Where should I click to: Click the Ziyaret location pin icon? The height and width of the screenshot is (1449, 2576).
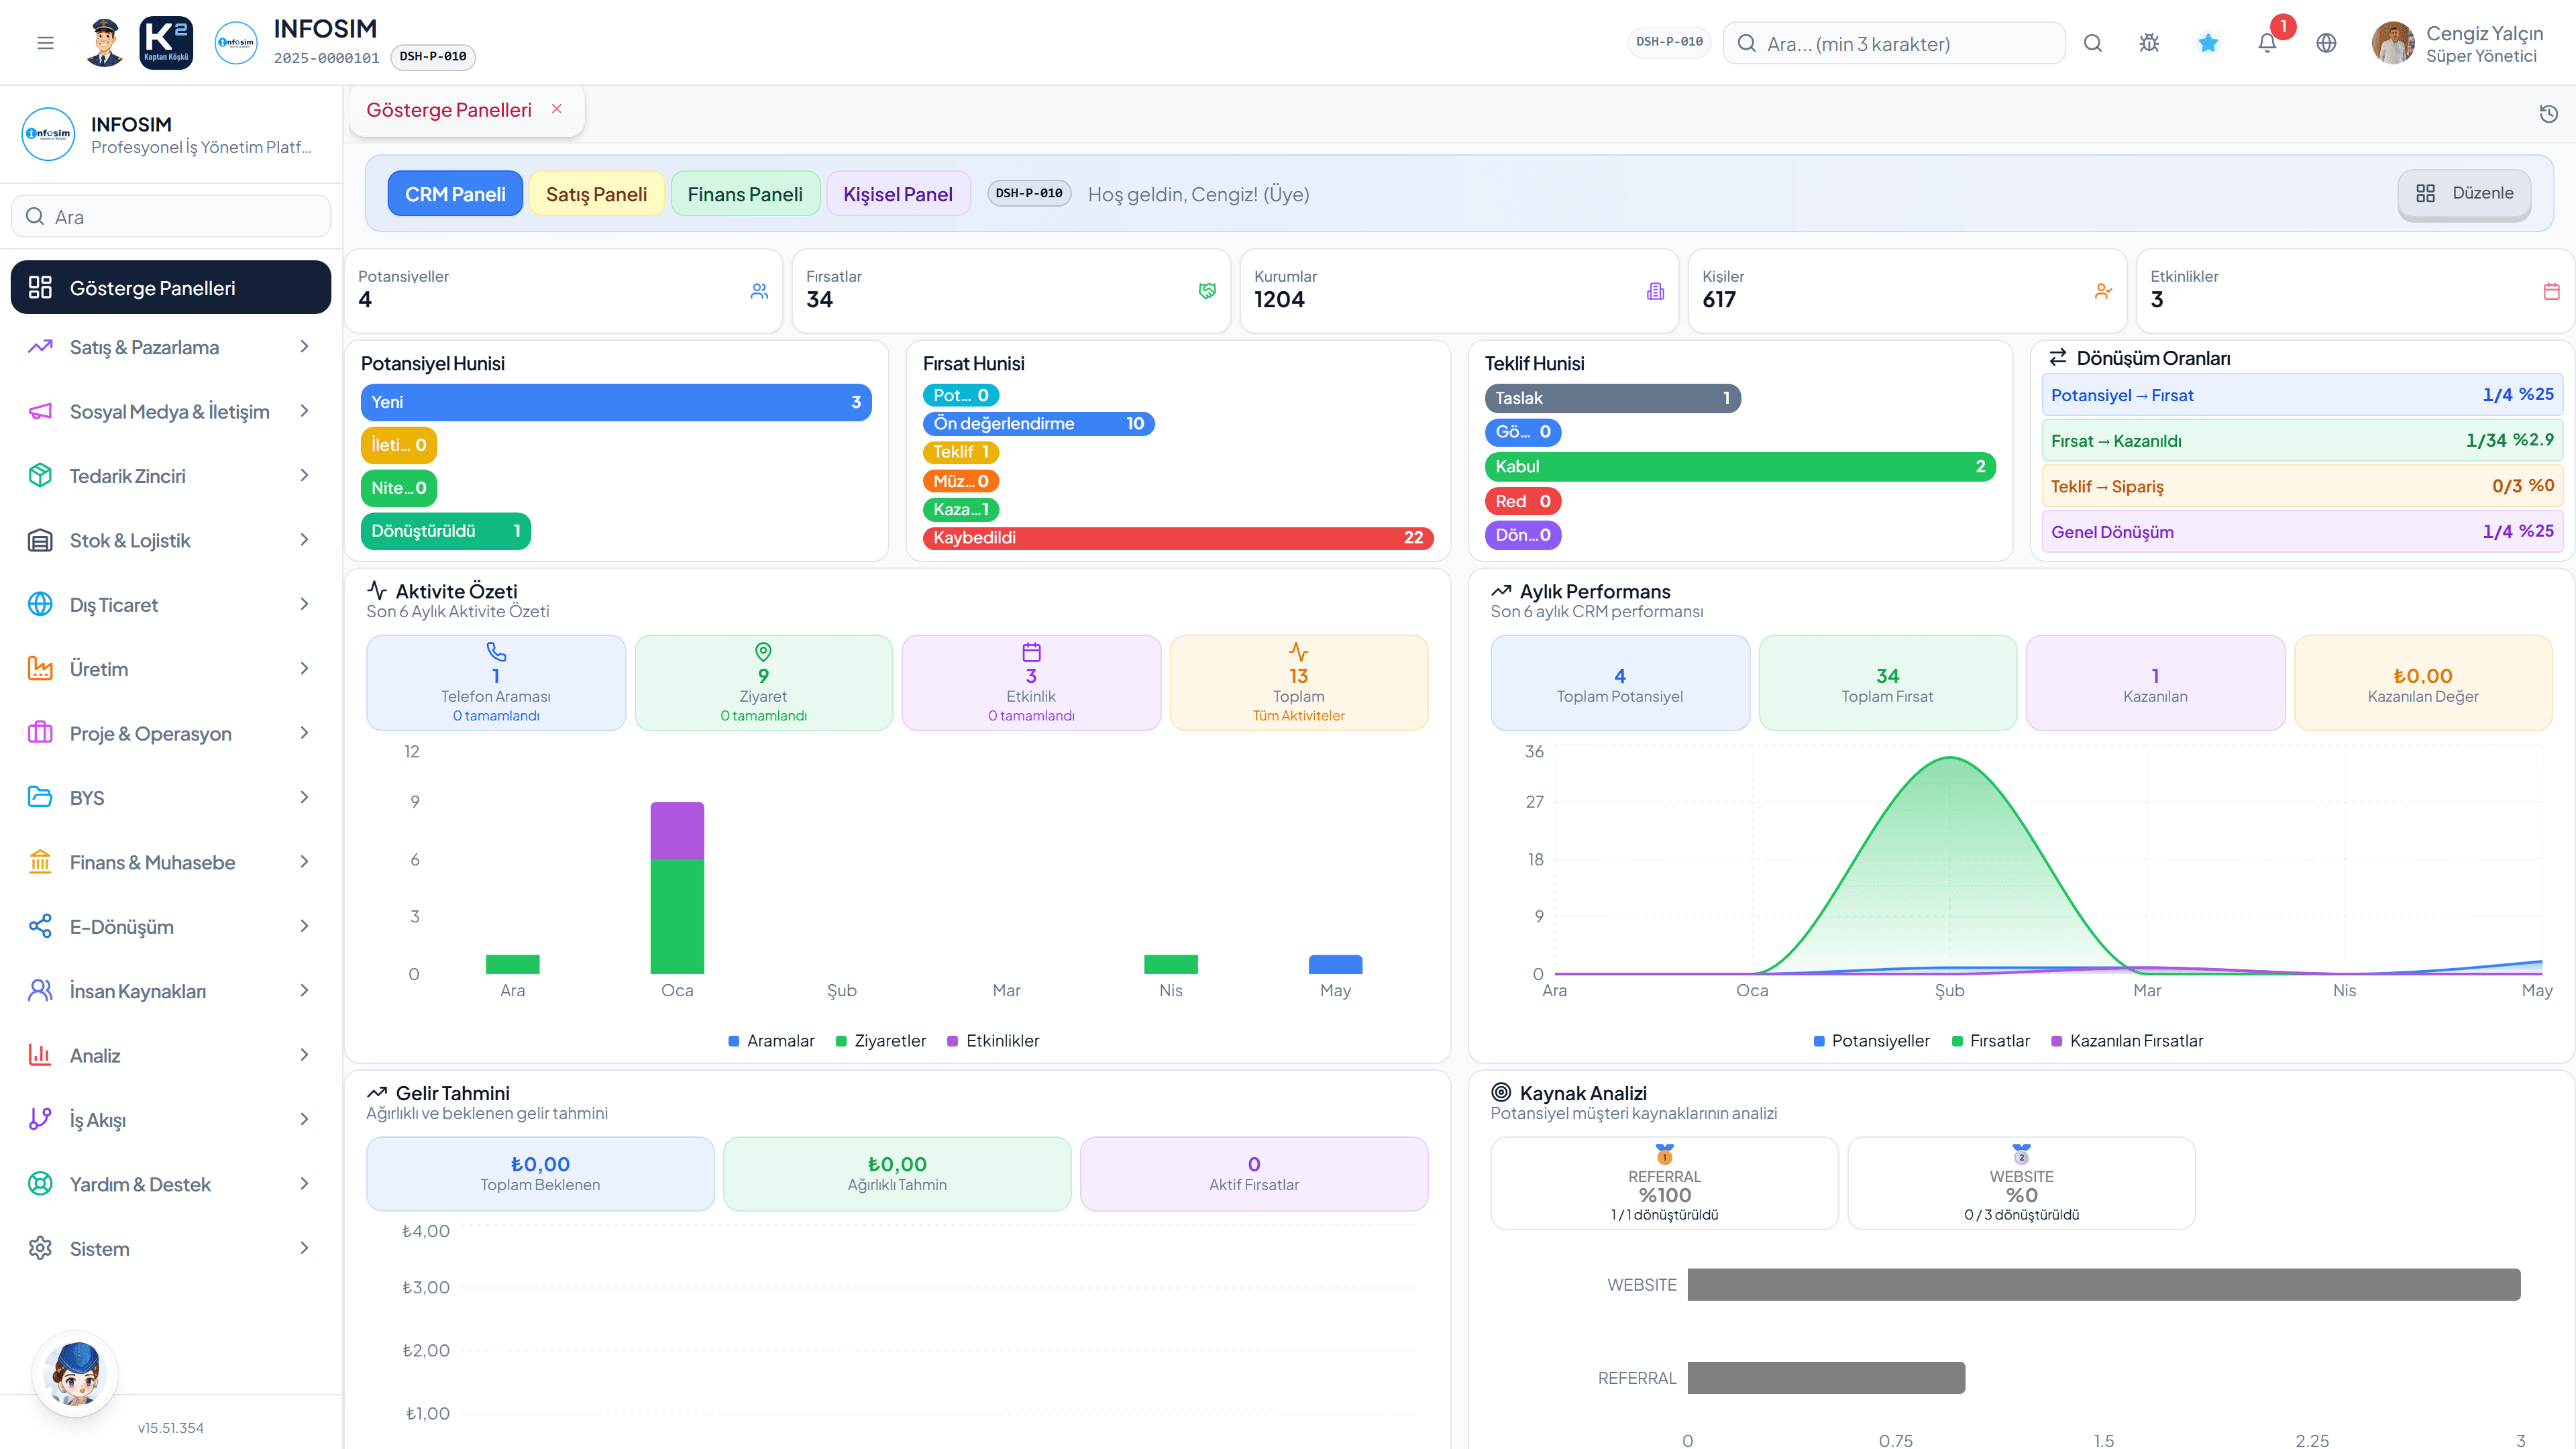pyautogui.click(x=763, y=652)
